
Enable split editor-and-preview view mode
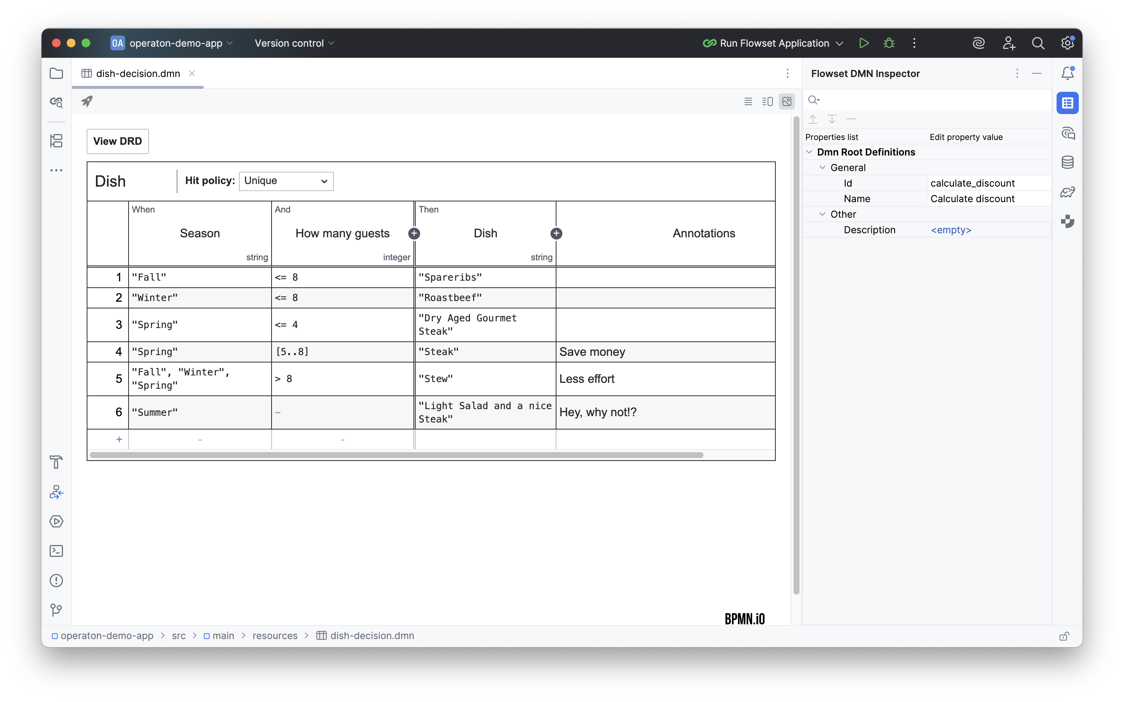pyautogui.click(x=767, y=101)
